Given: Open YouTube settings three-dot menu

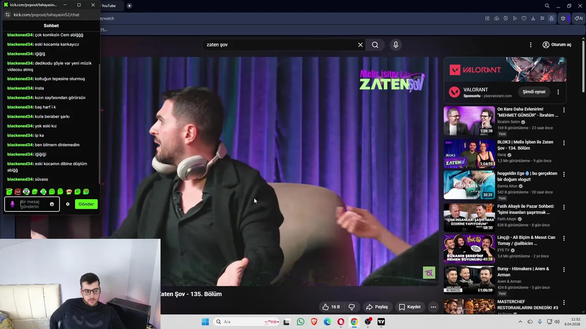Looking at the screenshot, I should coord(531,45).
